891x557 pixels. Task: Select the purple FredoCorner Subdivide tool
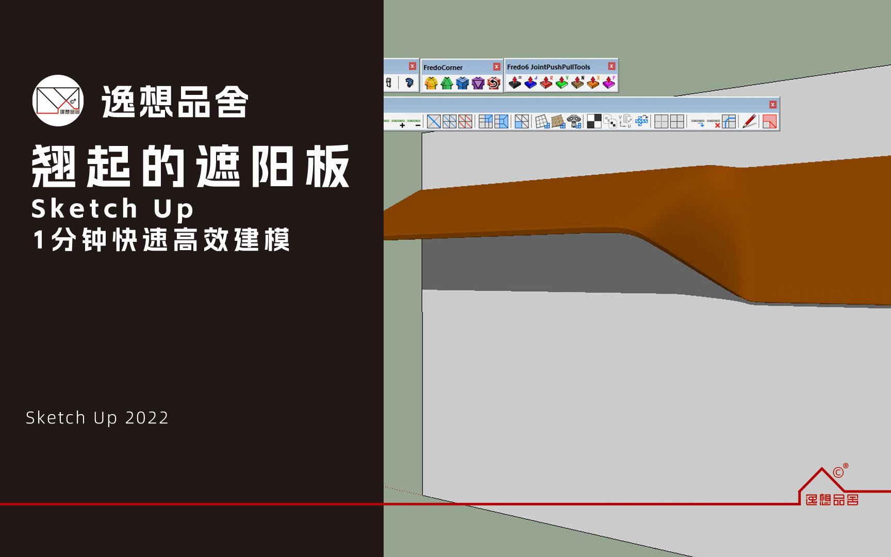(478, 83)
